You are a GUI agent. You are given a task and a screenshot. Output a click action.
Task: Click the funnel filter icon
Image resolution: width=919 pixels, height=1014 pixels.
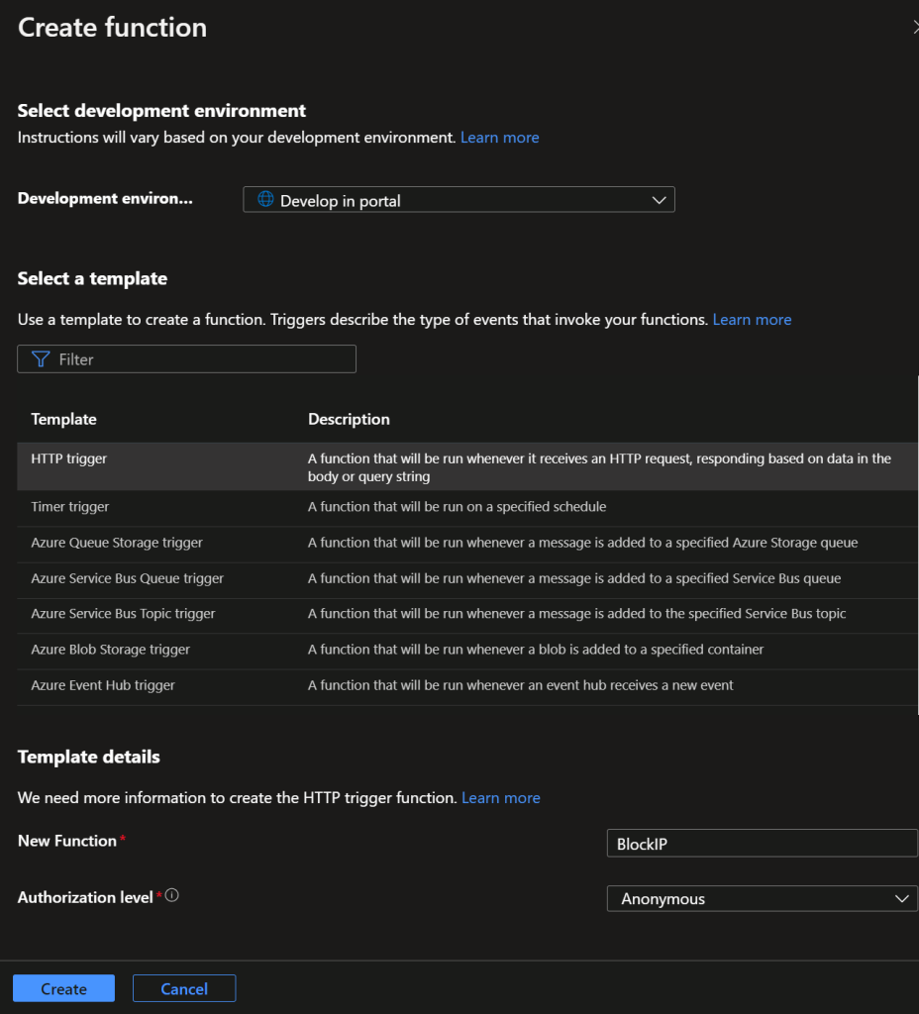pos(41,359)
